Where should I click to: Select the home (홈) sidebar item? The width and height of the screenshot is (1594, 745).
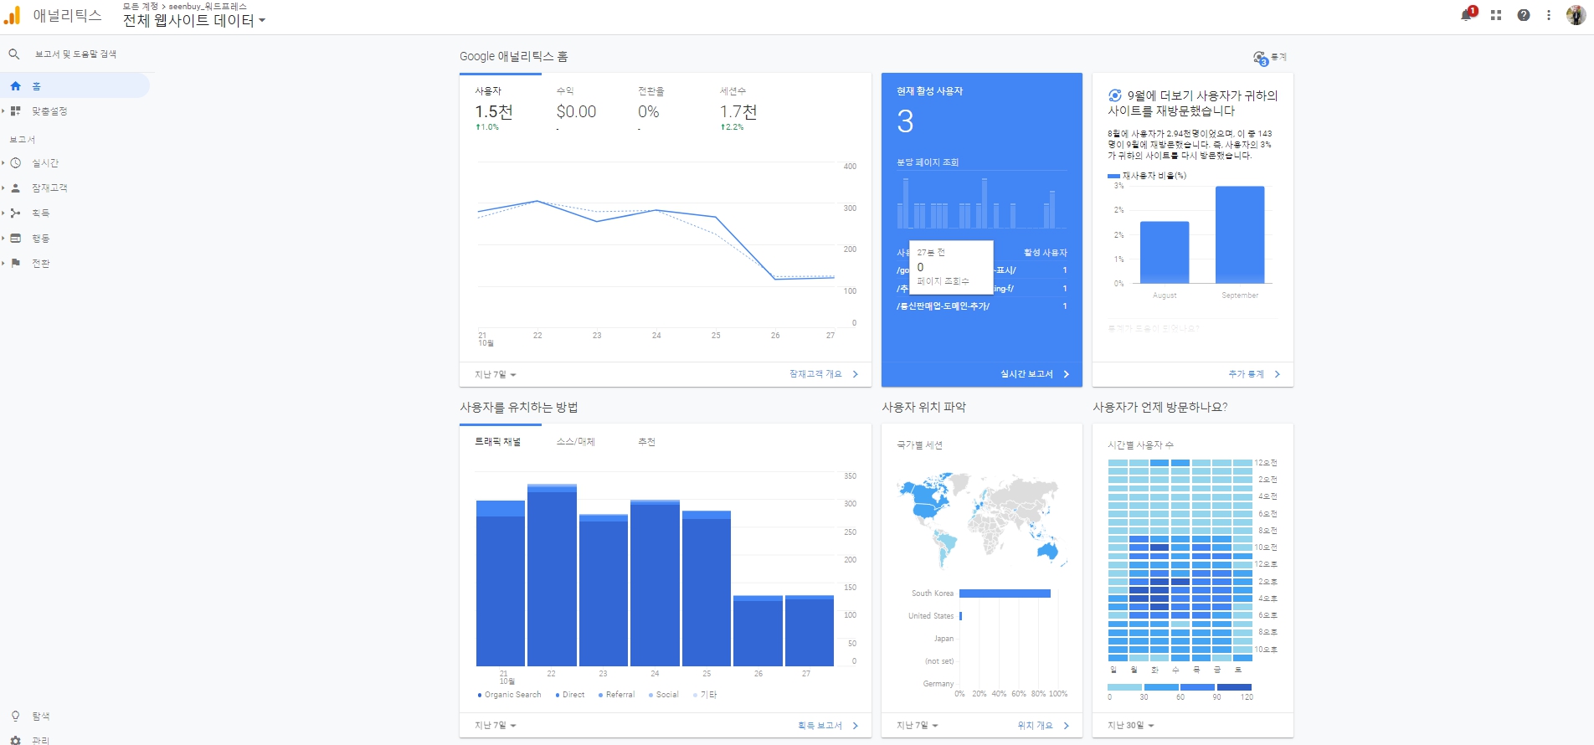(x=37, y=86)
